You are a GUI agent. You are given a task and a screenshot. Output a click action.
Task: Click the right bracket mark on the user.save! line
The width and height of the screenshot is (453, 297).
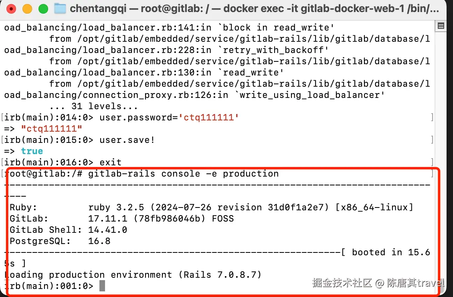432,140
